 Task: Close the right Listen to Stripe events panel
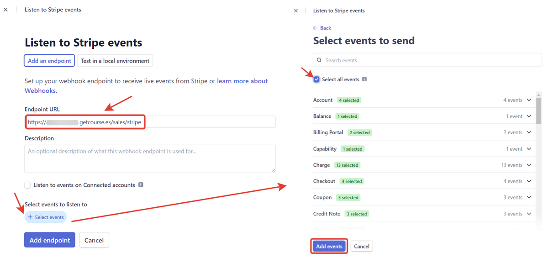coord(296,11)
